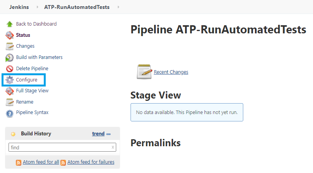
Task: Click the Full Stage View icon
Action: click(x=9, y=91)
